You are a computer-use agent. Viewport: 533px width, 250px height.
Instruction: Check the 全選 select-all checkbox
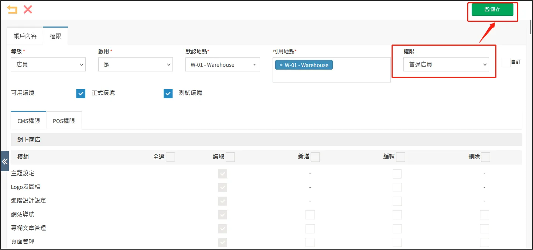(170, 156)
